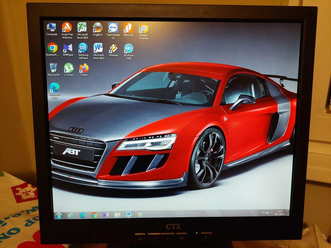Open Internet Explorer from the taskbar
Viewport: 331px width, 248px height.
coord(71,215)
